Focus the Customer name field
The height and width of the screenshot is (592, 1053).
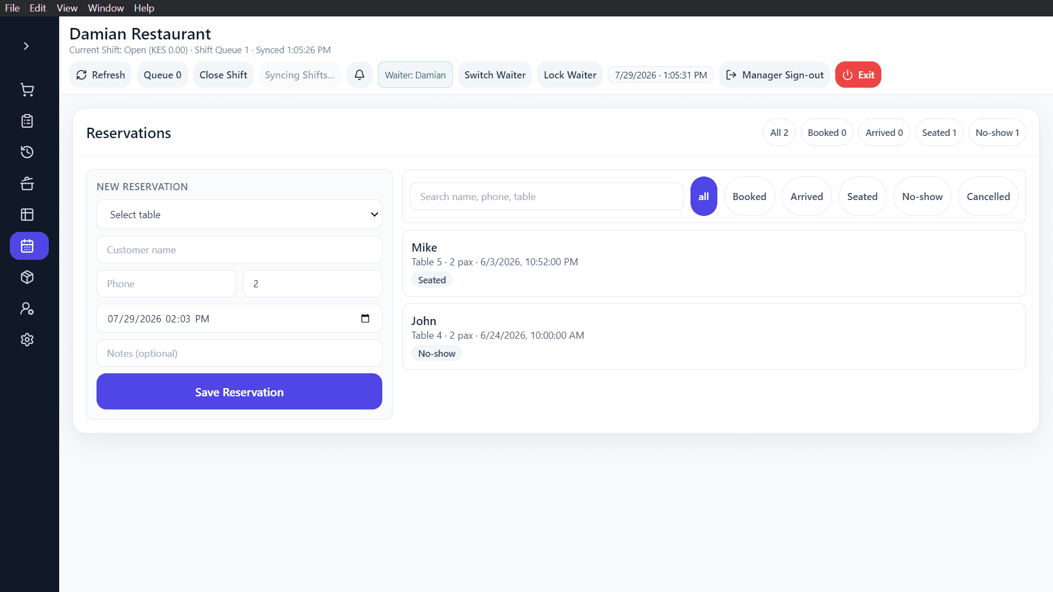coord(239,249)
